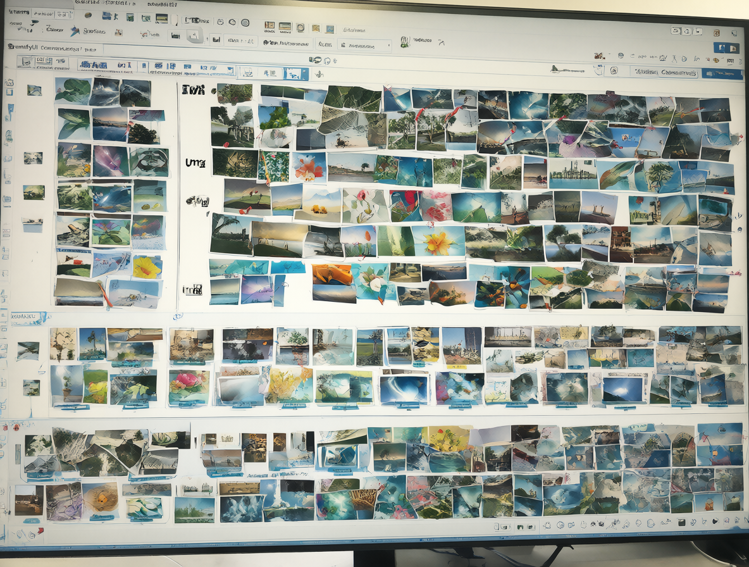
Task: Click the small green picture icon in toolbar
Action: 130,17
